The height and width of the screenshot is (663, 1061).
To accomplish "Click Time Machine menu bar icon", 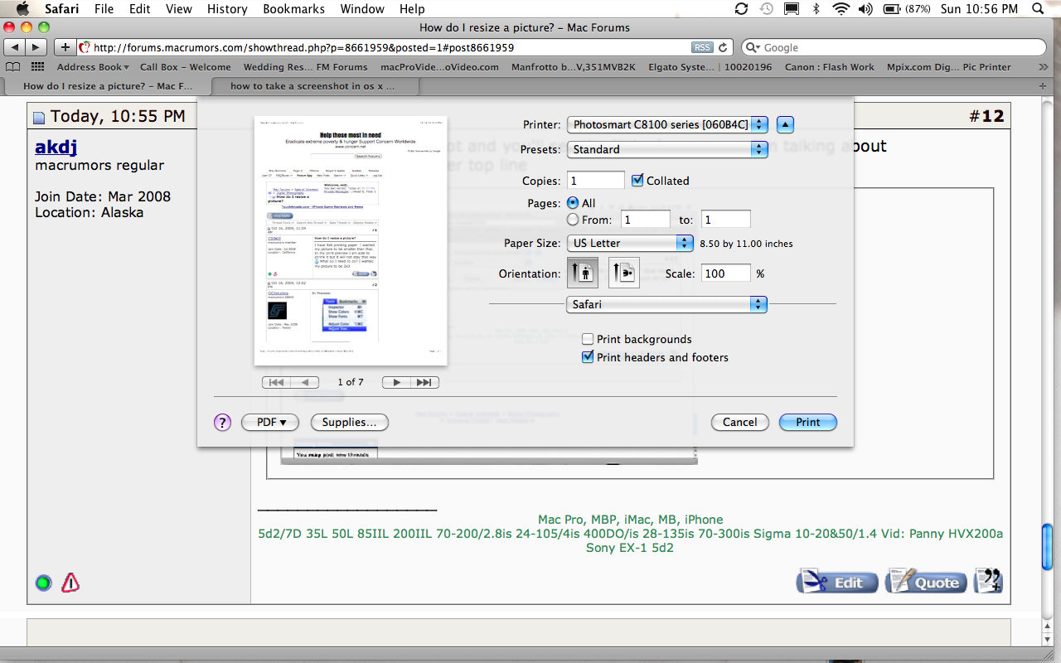I will 767,9.
